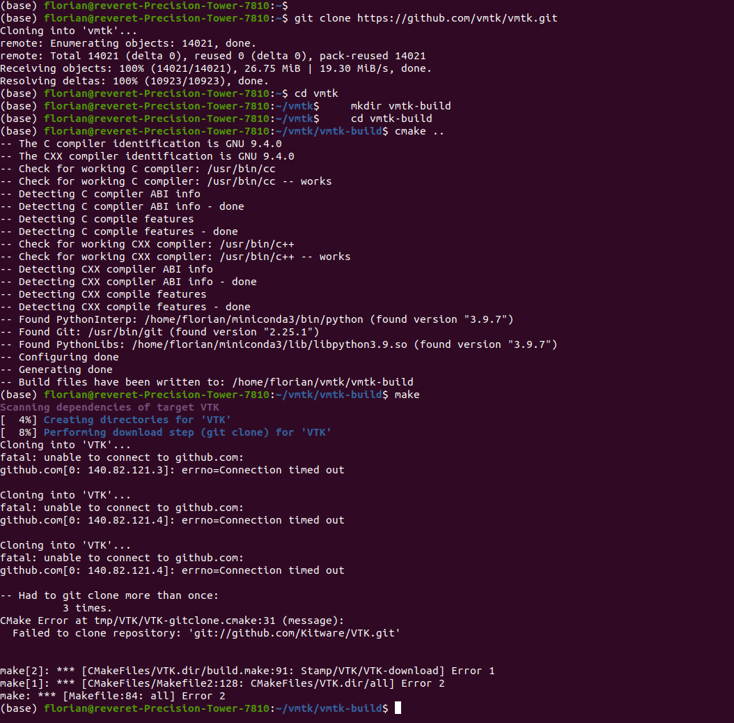Click the '140.82.121.3' timed out line
The image size is (734, 723).
point(172,471)
